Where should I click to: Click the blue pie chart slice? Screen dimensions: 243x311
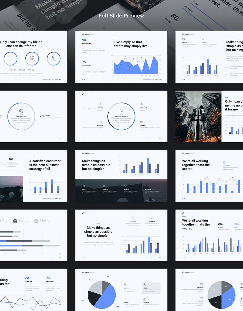(107, 296)
